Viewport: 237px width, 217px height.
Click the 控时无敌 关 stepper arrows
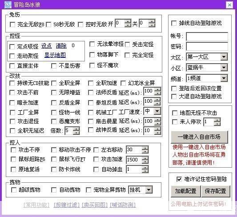coord(152,23)
